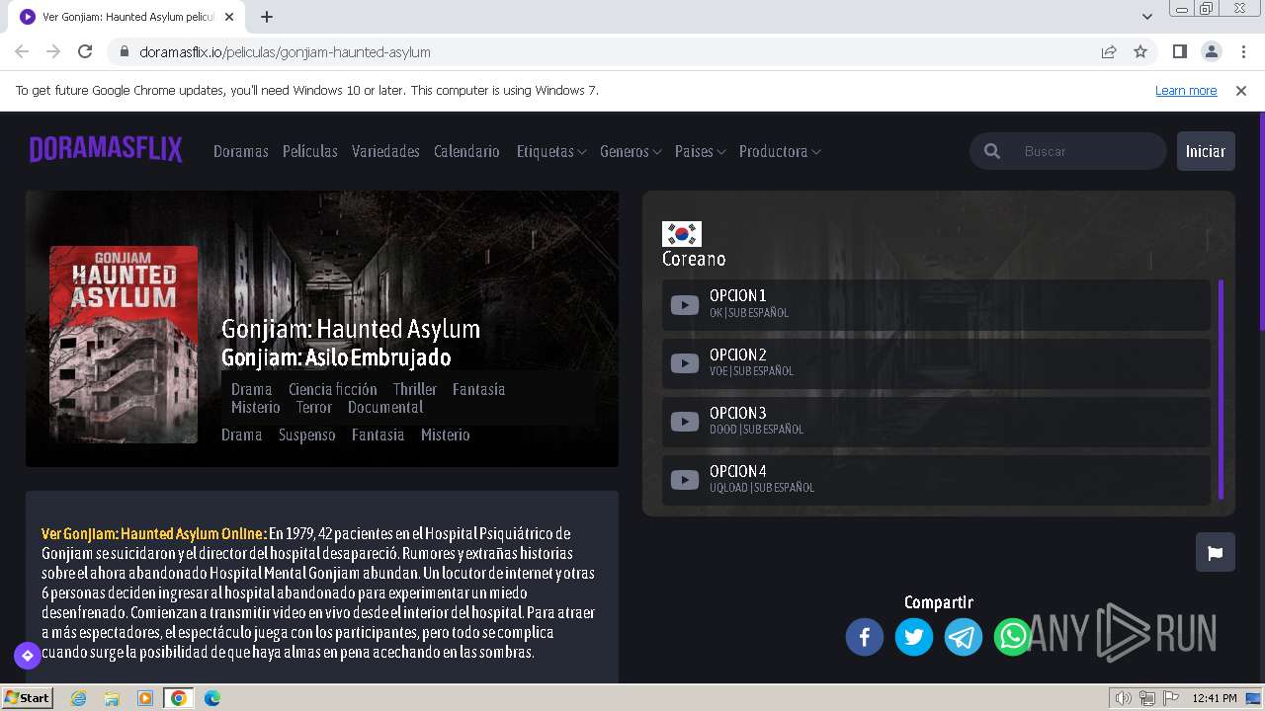Open the Documental genre link
1265x711 pixels.
(385, 407)
